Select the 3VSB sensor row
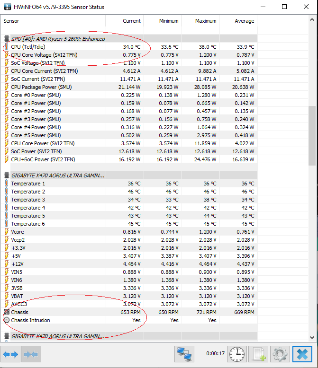Screen dimensions: 318x368 point(129,288)
